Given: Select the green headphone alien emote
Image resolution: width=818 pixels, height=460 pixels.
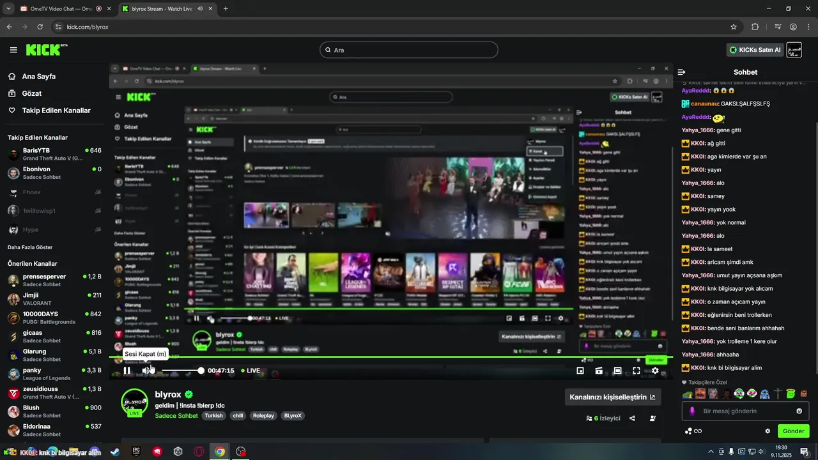Looking at the screenshot, I should [x=739, y=394].
